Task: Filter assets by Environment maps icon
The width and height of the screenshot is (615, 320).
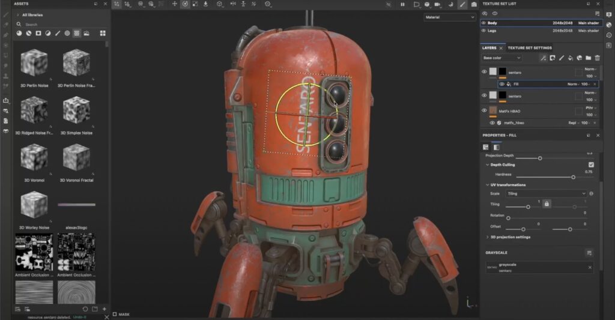Action: click(x=86, y=34)
